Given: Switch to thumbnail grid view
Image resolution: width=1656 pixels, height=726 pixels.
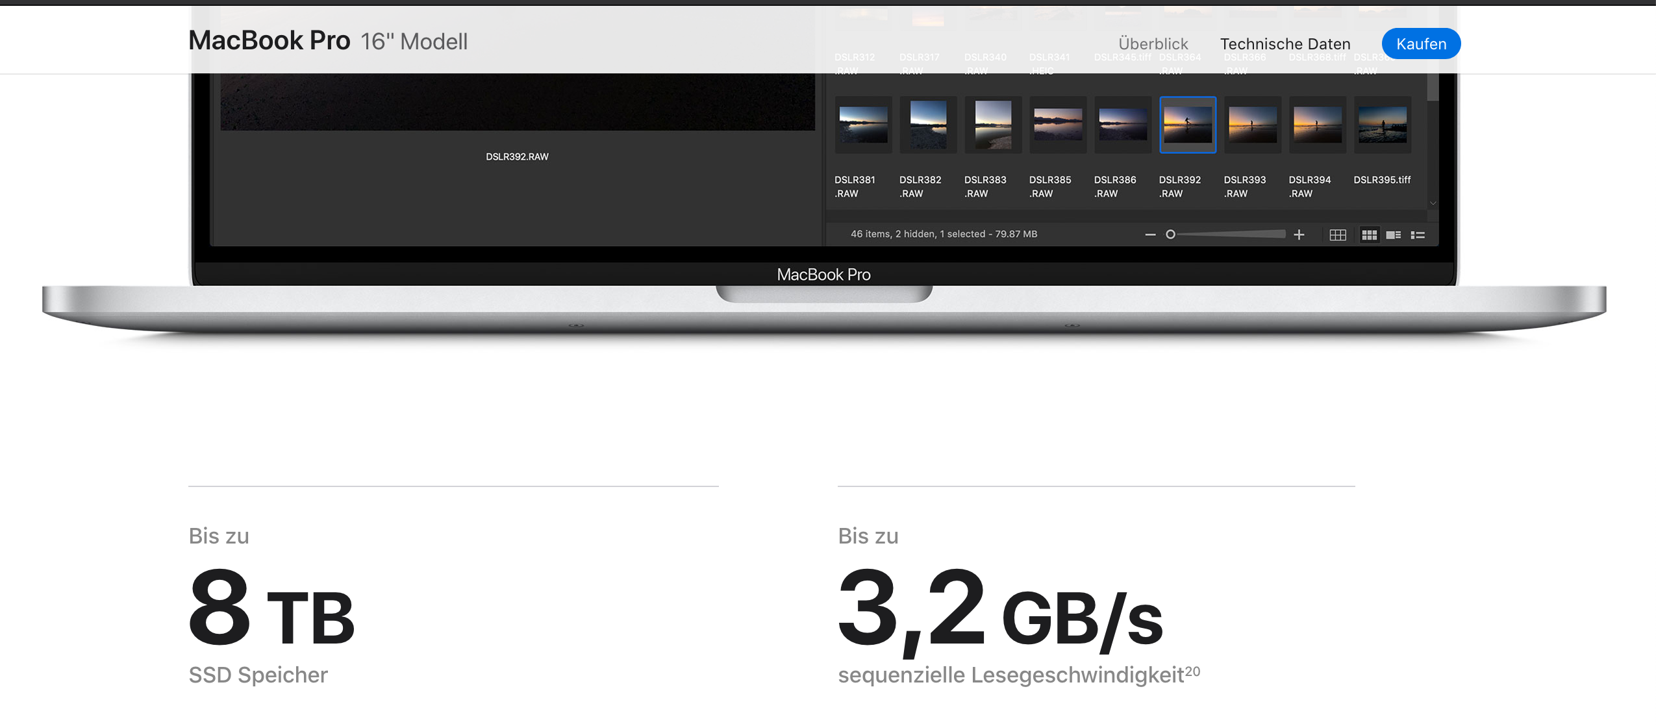Looking at the screenshot, I should tap(1369, 235).
